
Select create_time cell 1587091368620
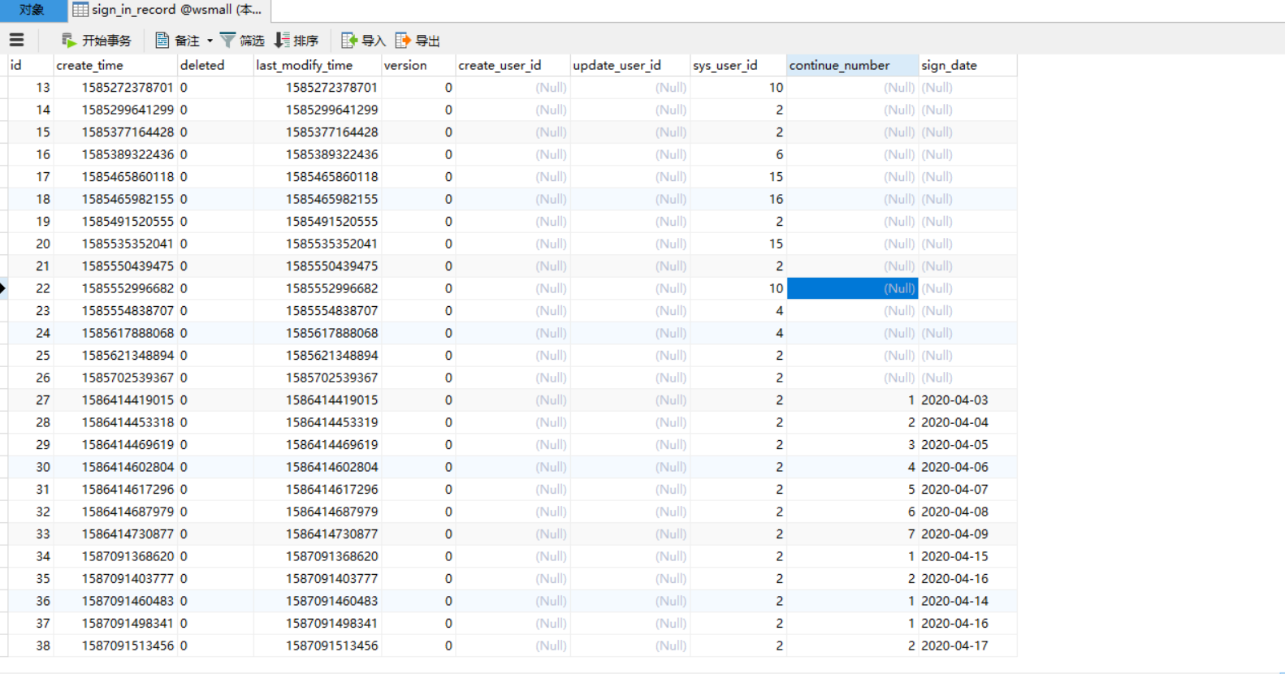(115, 556)
